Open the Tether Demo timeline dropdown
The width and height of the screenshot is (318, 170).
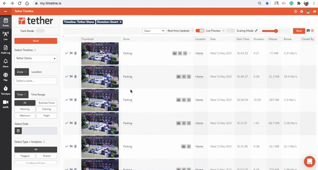(x=35, y=58)
